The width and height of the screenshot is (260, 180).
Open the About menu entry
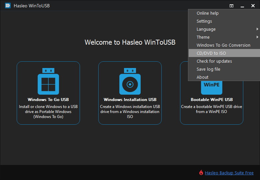point(224,77)
